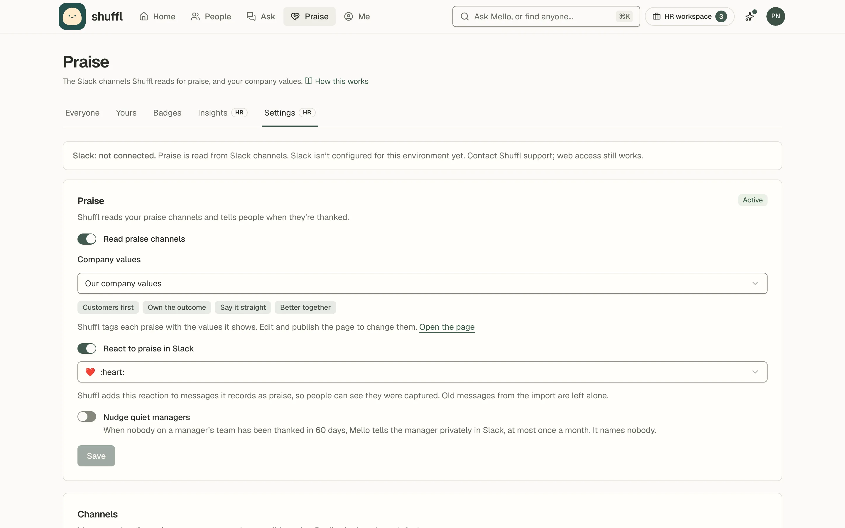Go to Home in top navigation
This screenshot has width=845, height=528.
[157, 16]
